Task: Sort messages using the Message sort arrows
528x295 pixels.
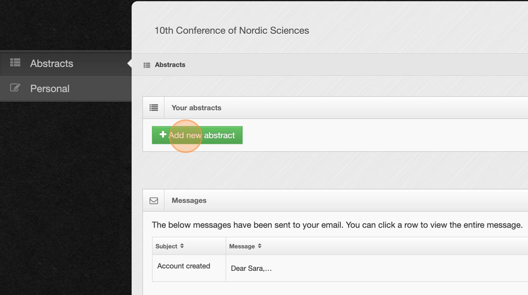Action: pyautogui.click(x=260, y=246)
